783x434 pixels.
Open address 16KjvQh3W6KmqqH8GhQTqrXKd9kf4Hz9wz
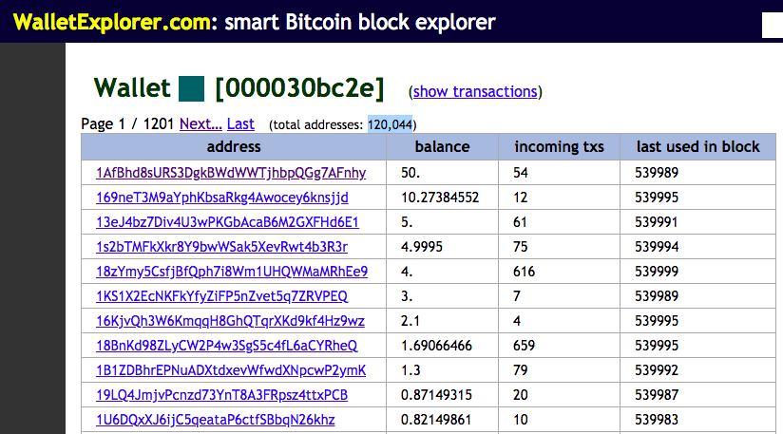[230, 321]
